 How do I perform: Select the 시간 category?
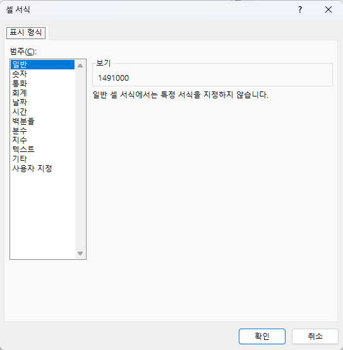42,112
